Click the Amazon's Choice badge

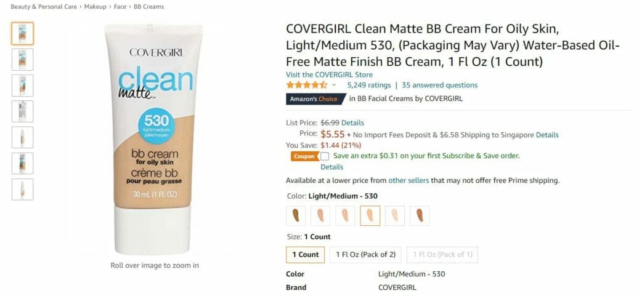(x=314, y=99)
